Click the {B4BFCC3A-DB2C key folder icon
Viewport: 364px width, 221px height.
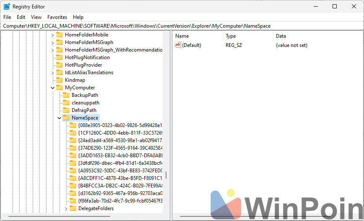coord(73,186)
